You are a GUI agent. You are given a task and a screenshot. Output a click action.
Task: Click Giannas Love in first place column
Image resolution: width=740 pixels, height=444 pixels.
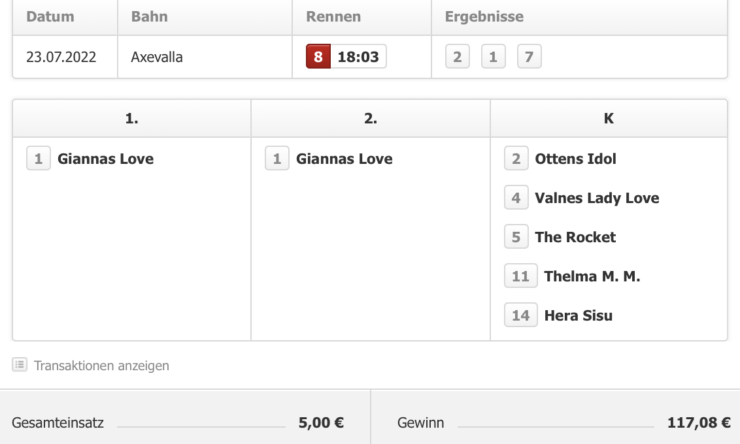click(105, 159)
